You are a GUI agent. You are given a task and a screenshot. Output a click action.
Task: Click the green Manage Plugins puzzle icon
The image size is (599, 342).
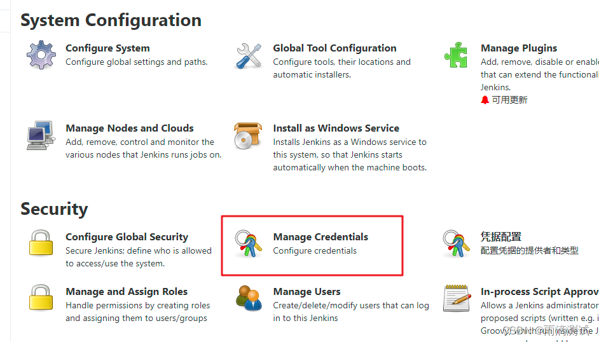pyautogui.click(x=456, y=55)
